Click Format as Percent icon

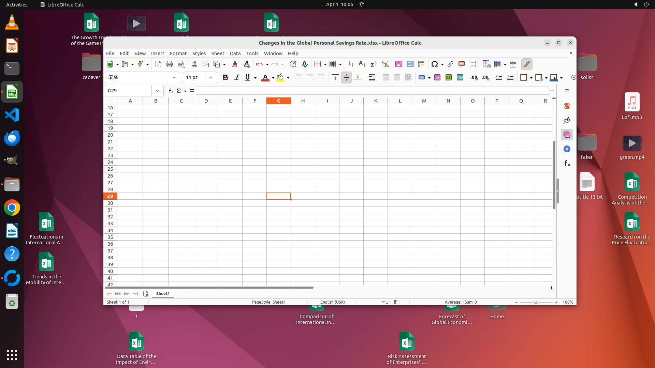[437, 77]
